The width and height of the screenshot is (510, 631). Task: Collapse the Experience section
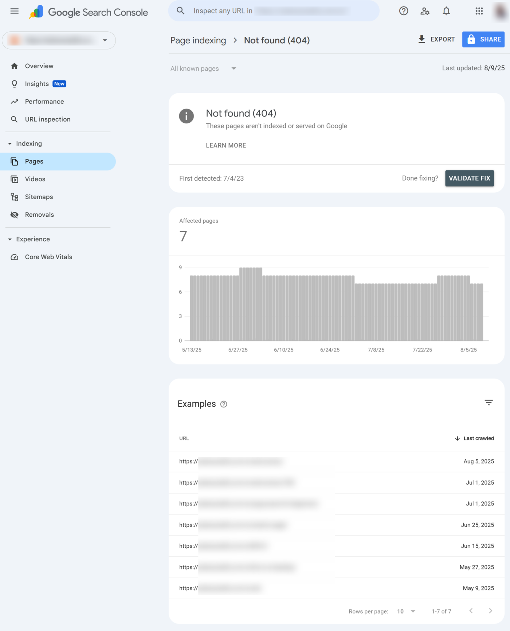(10, 240)
